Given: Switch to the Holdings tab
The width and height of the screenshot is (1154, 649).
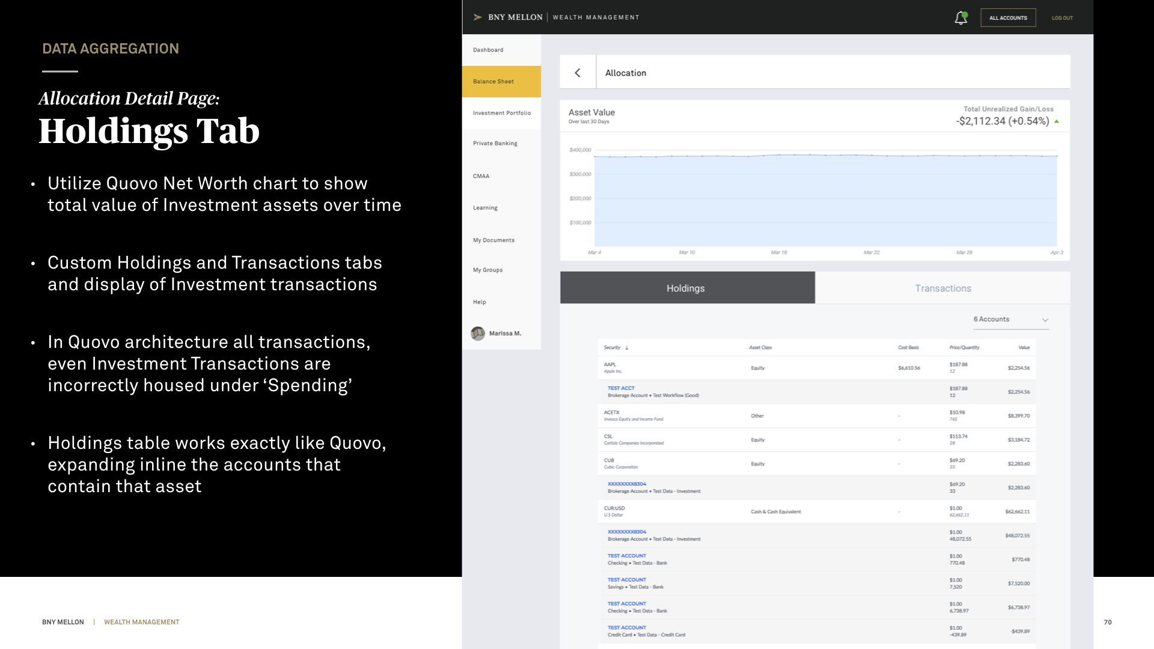Looking at the screenshot, I should tap(688, 288).
